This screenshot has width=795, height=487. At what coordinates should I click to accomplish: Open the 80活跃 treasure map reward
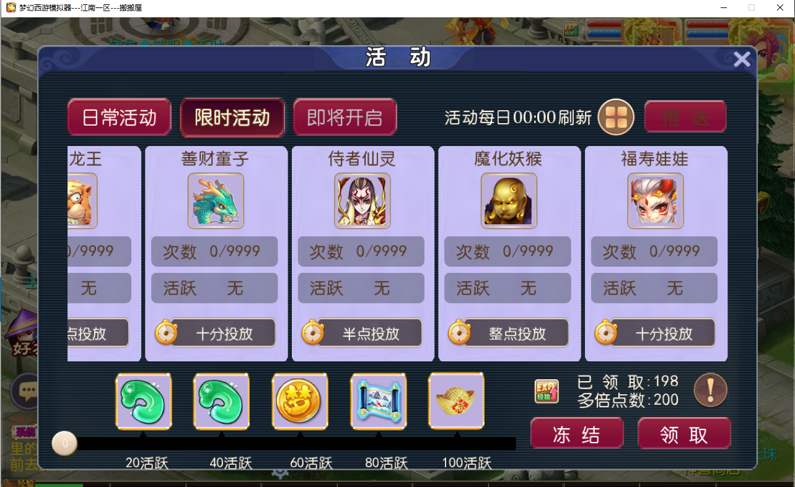tap(379, 401)
